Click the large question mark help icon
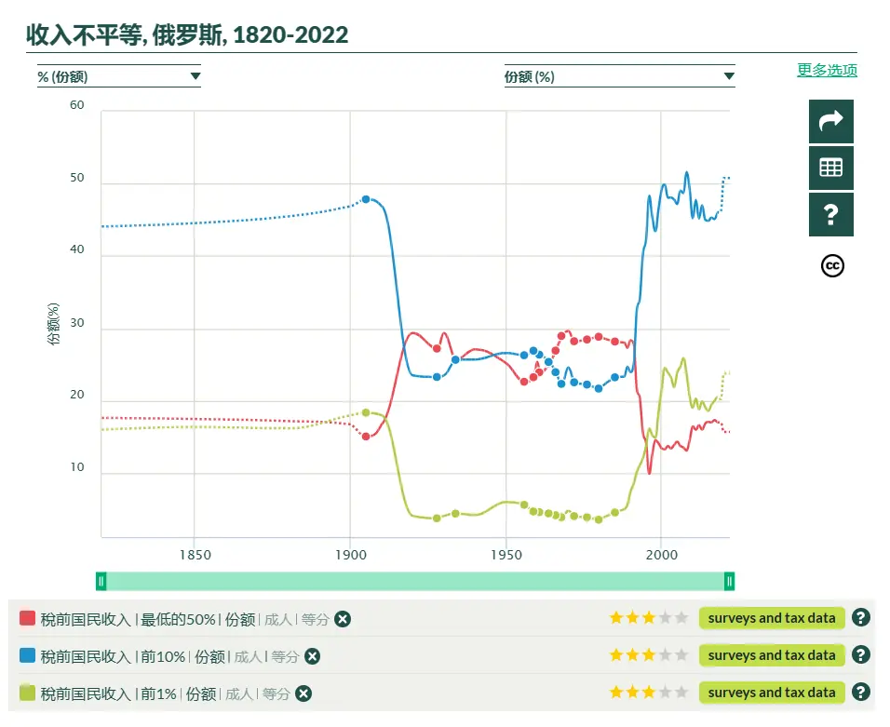The height and width of the screenshot is (727, 890). pyautogui.click(x=830, y=214)
